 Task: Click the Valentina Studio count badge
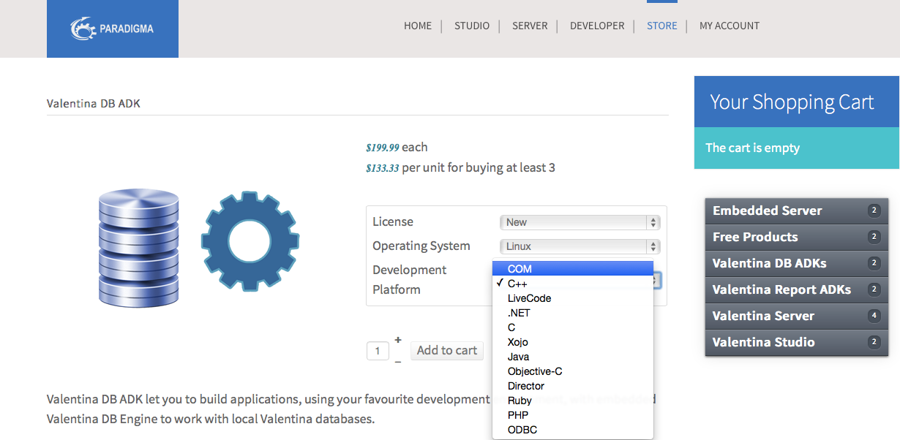click(x=874, y=342)
